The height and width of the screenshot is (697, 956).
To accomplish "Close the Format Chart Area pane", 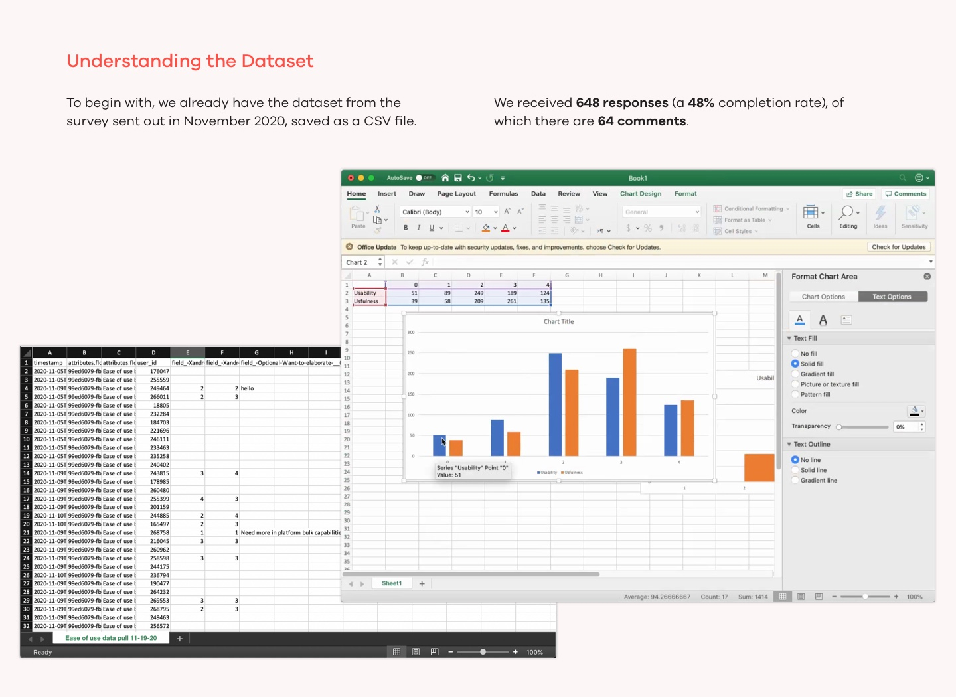I will click(927, 277).
